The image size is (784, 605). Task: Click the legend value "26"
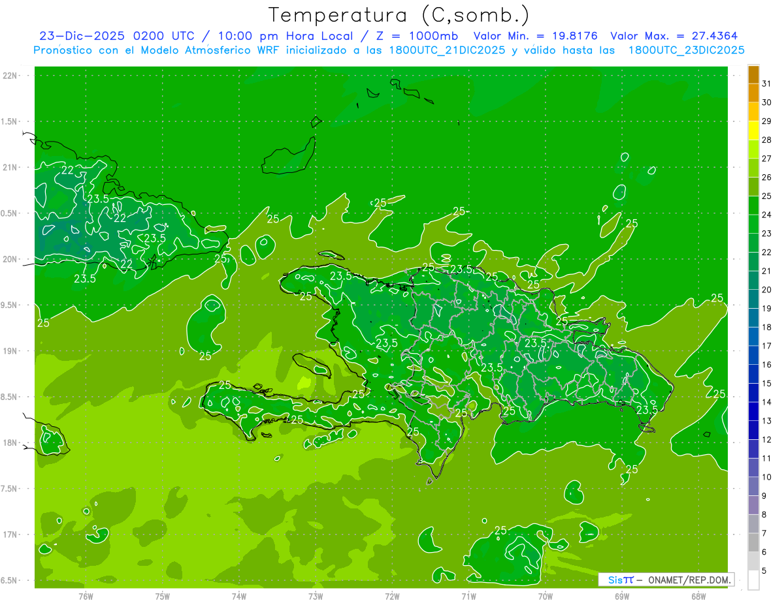(x=767, y=177)
